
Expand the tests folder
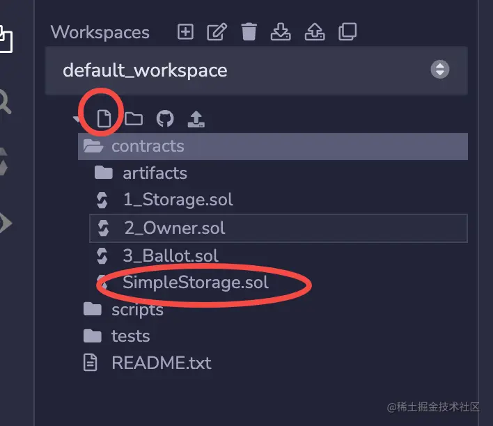130,336
